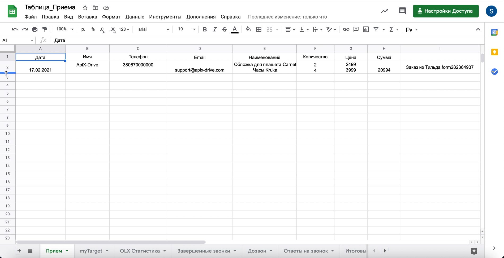Open the Данные menu

[135, 17]
